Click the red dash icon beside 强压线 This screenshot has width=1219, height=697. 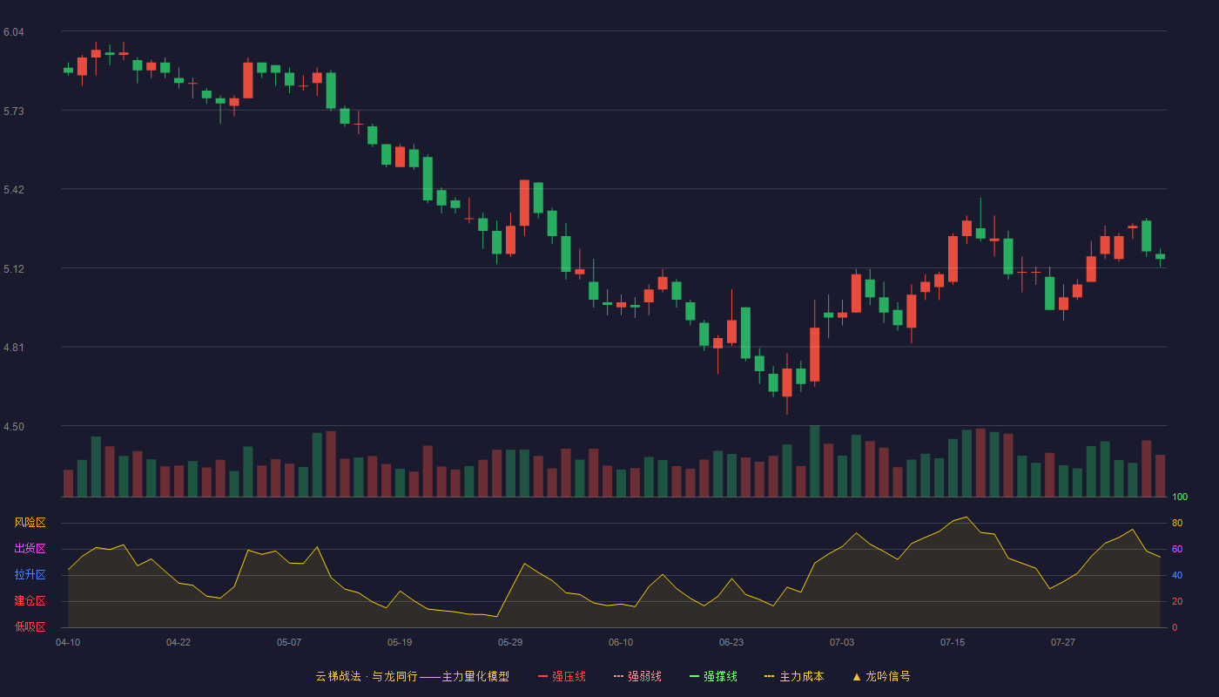(543, 676)
